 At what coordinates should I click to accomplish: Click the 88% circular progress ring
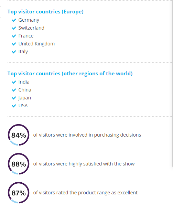(19, 164)
